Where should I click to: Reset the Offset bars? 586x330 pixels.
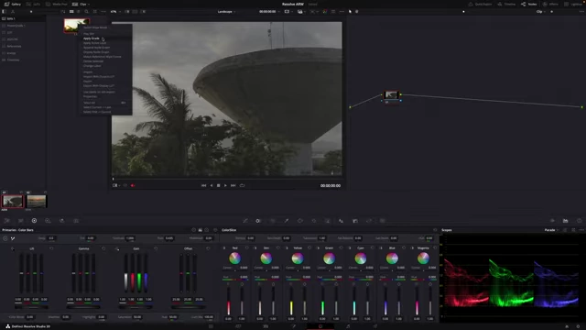click(x=208, y=248)
